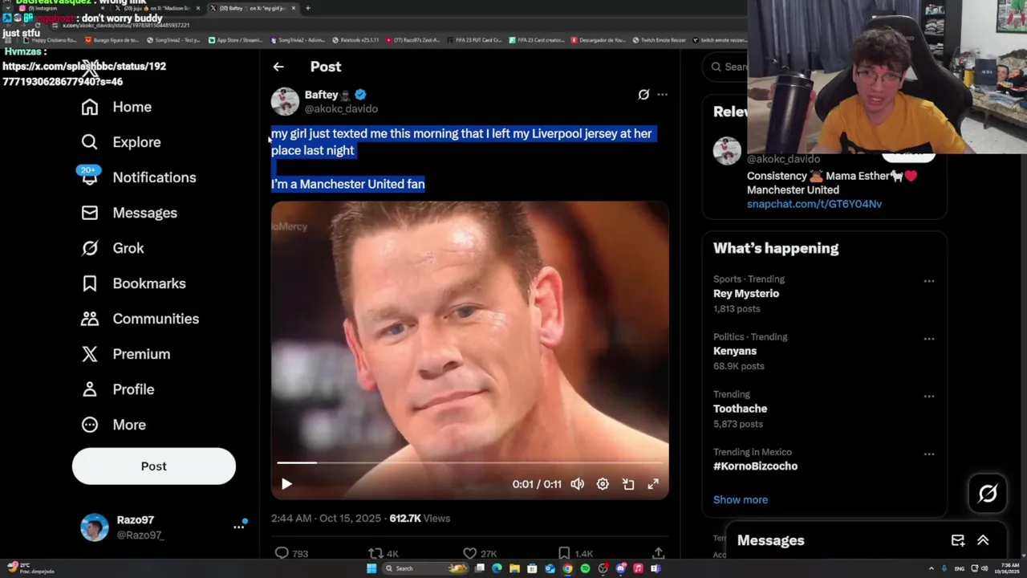Open Communities in the X sidebar
Image resolution: width=1027 pixels, height=578 pixels.
140,319
